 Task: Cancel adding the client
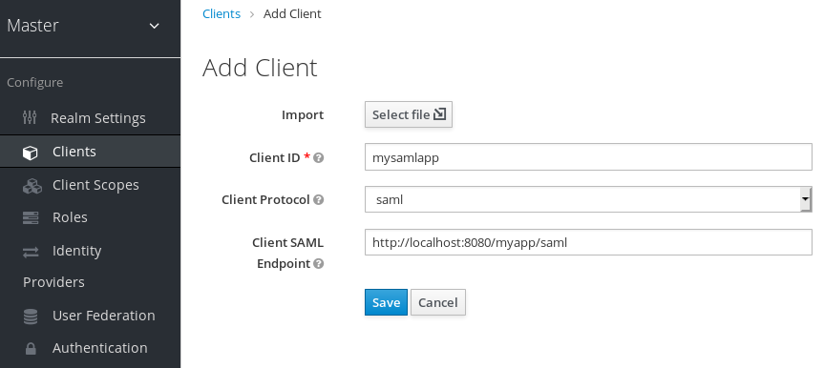[437, 302]
